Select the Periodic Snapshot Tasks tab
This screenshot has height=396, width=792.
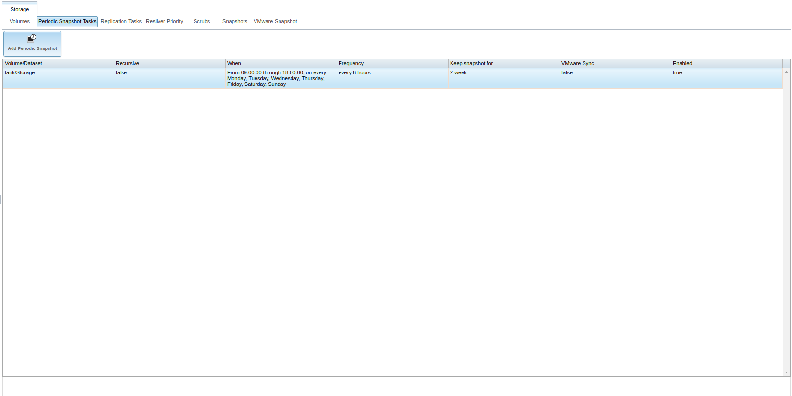pos(67,21)
